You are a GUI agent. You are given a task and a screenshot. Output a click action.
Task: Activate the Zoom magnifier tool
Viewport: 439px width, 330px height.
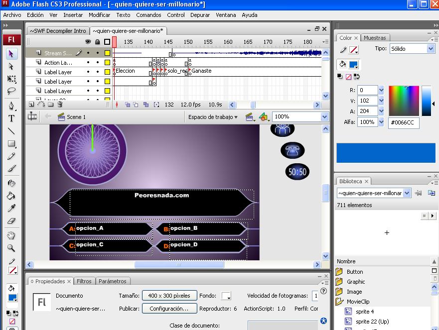pyautogui.click(x=11, y=248)
